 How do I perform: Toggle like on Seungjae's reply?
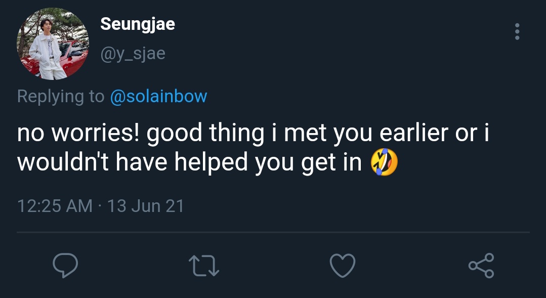[x=342, y=265]
